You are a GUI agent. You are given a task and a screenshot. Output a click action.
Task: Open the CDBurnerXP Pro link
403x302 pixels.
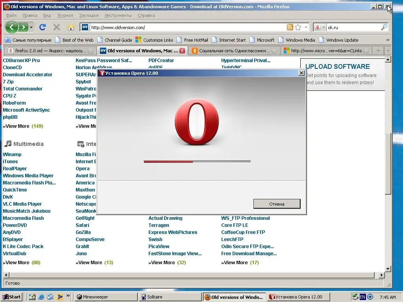pos(21,60)
